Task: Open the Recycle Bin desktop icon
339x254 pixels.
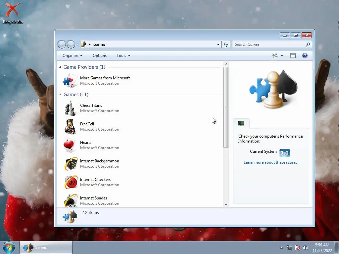Action: pyautogui.click(x=13, y=13)
